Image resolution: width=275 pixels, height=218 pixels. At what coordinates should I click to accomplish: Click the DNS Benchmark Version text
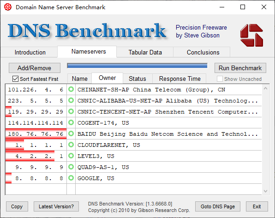[x=130, y=204]
